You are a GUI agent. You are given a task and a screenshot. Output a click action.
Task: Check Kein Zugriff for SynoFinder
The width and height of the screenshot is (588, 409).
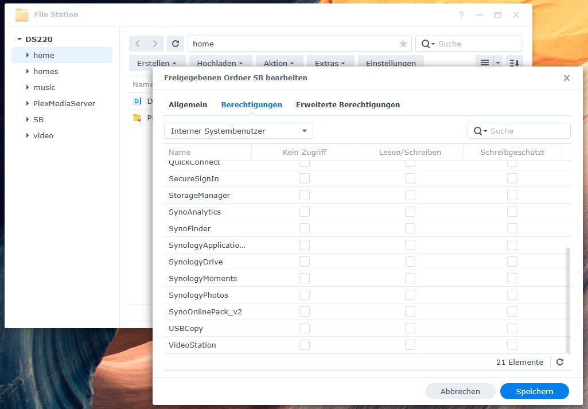305,228
